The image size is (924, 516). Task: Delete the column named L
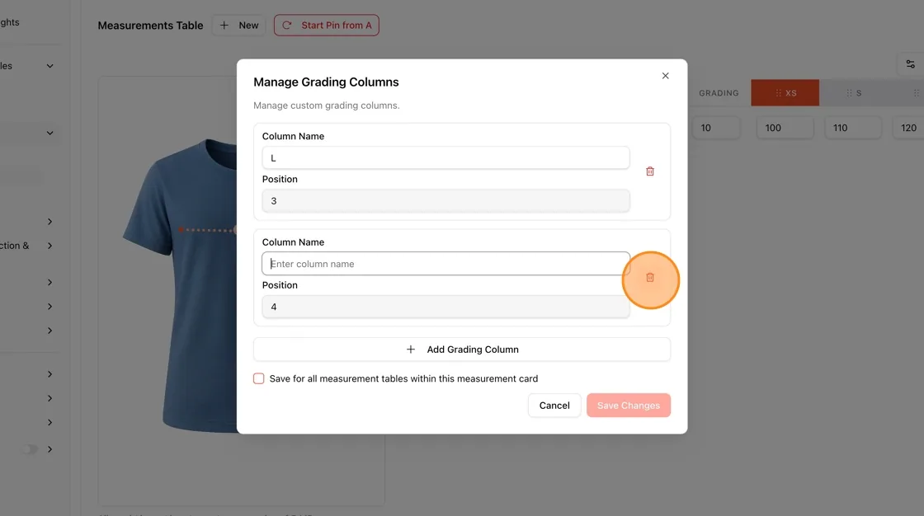coord(650,171)
